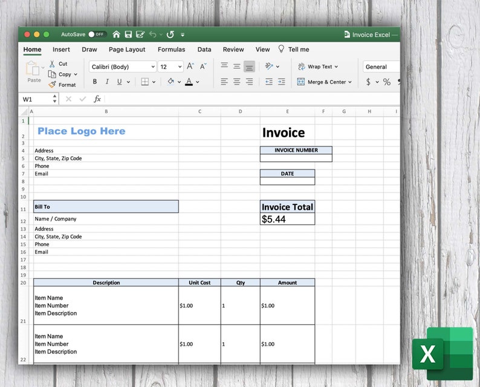Decrease the cell indent

coord(269,82)
